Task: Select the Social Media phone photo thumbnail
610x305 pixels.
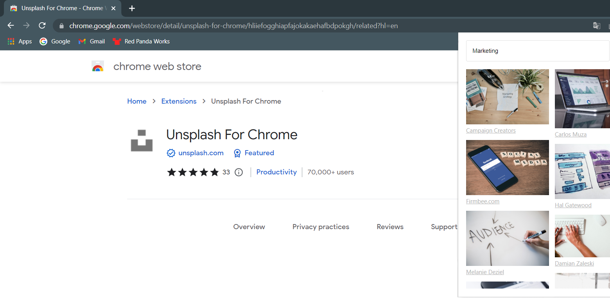Action: [x=507, y=167]
